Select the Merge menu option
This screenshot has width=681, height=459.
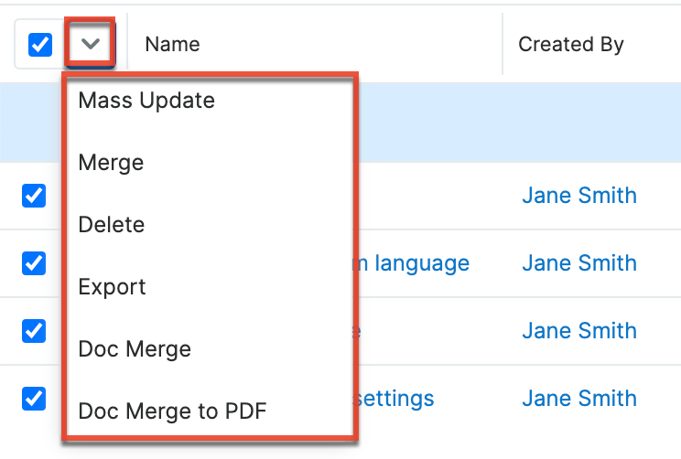click(111, 163)
